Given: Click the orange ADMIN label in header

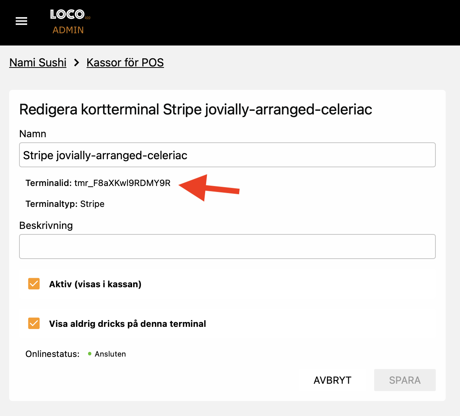Looking at the screenshot, I should [x=68, y=30].
